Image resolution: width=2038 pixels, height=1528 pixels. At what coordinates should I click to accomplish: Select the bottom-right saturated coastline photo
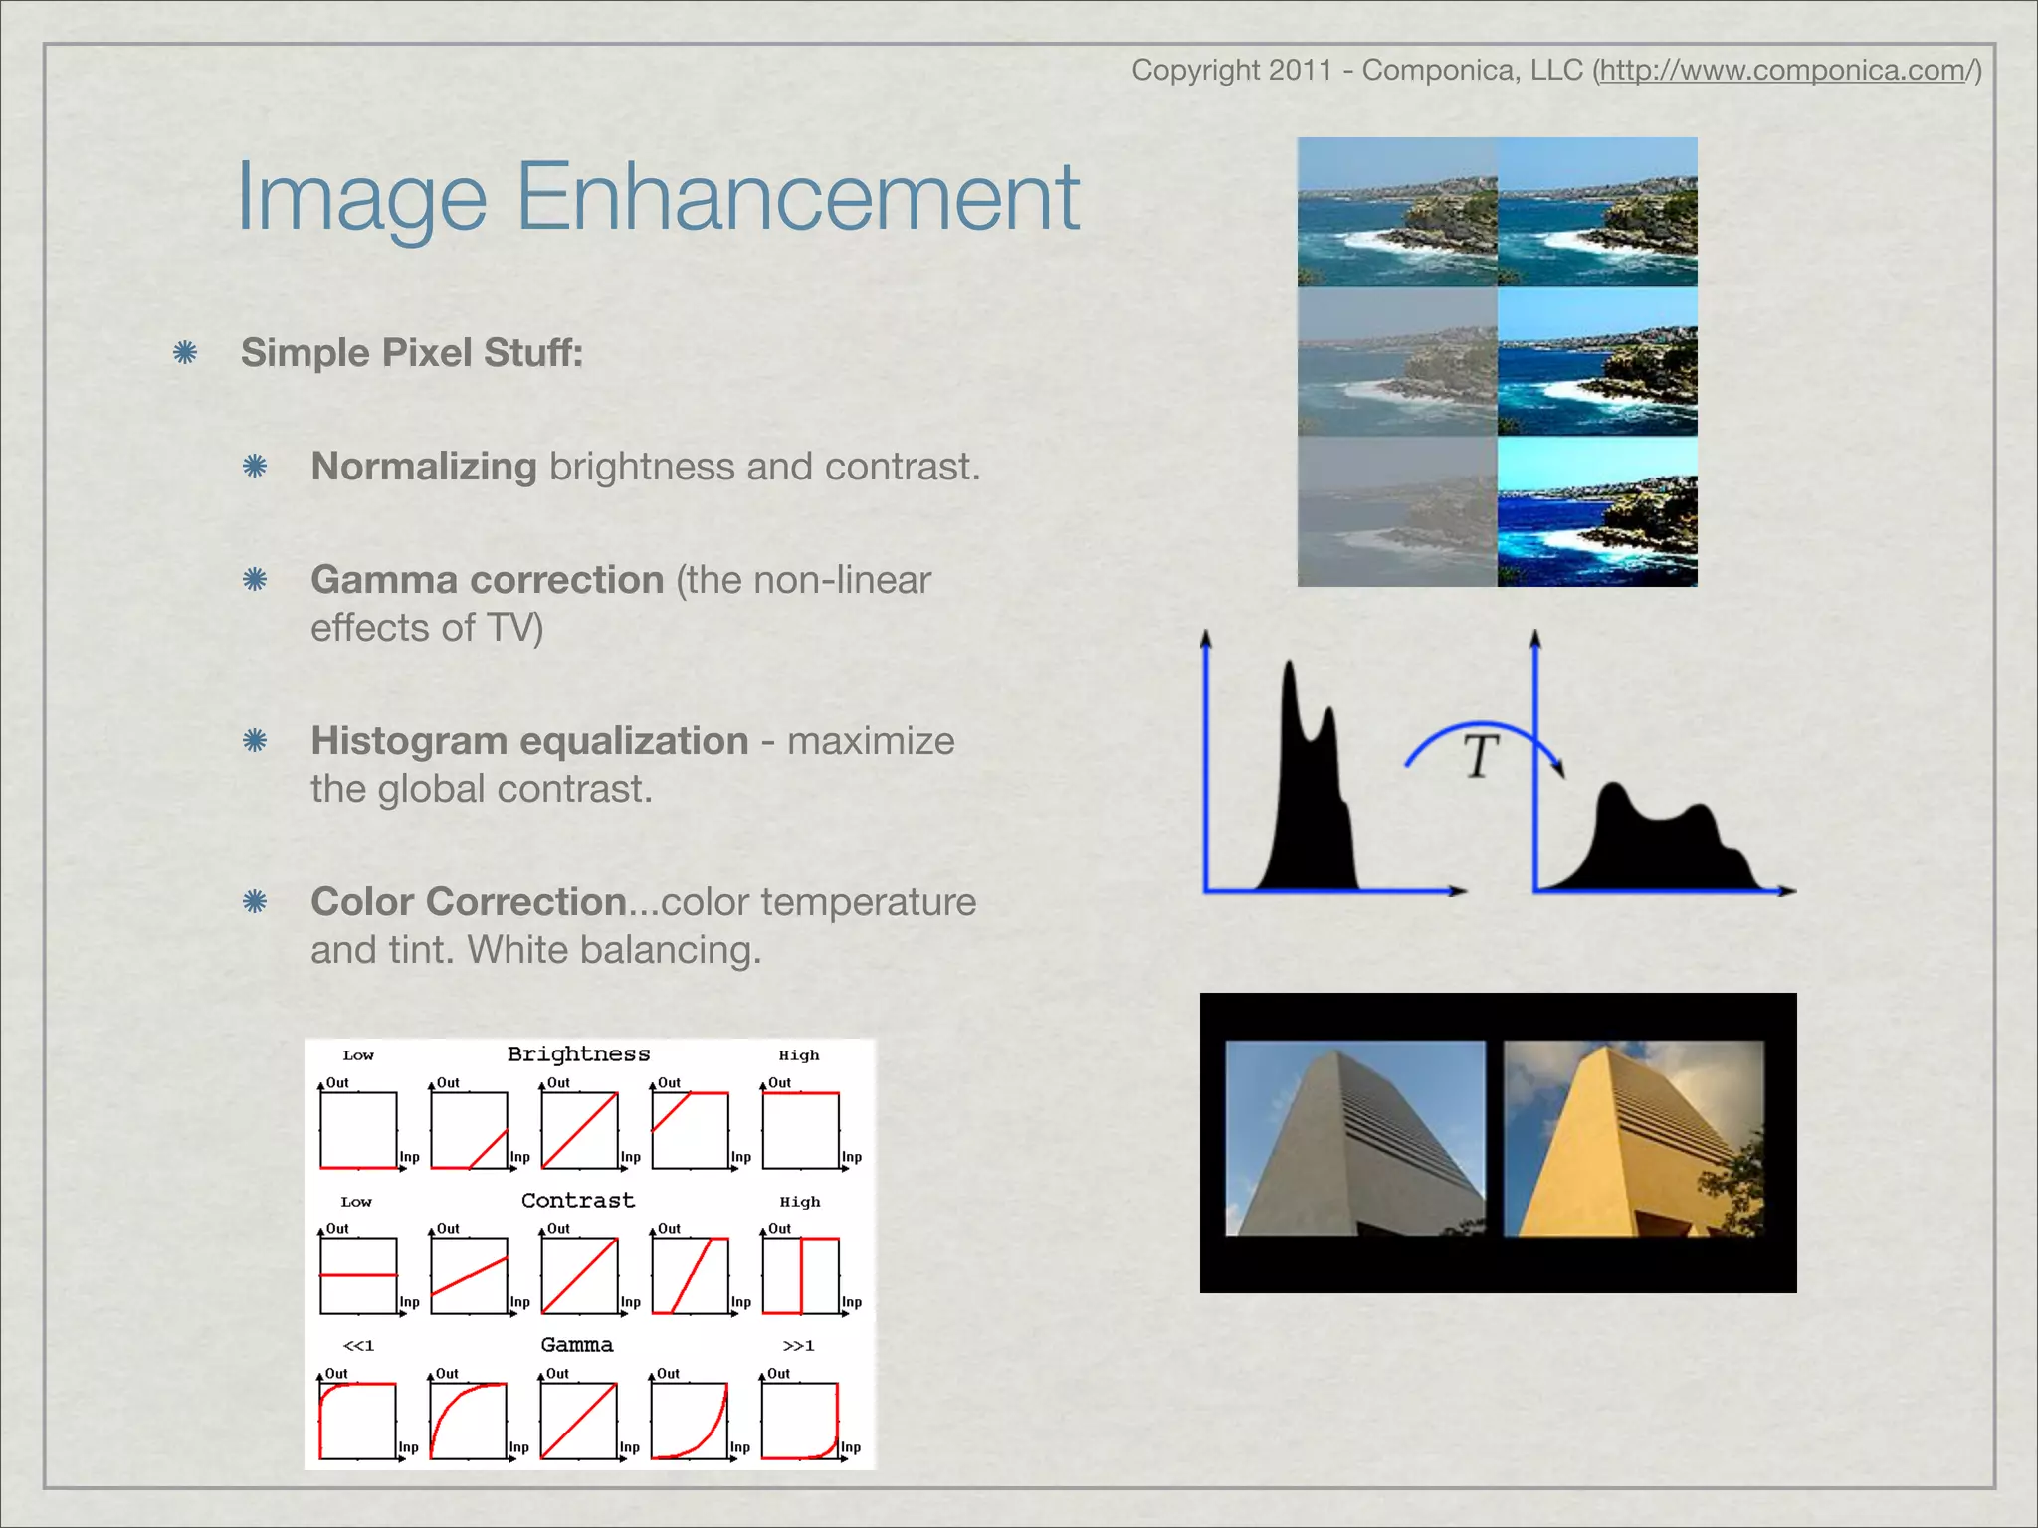point(1597,512)
